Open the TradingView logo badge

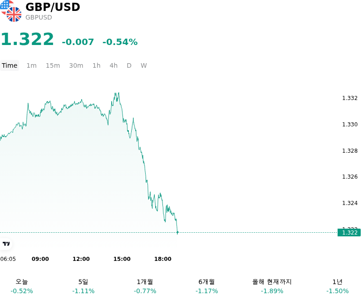[6, 244]
